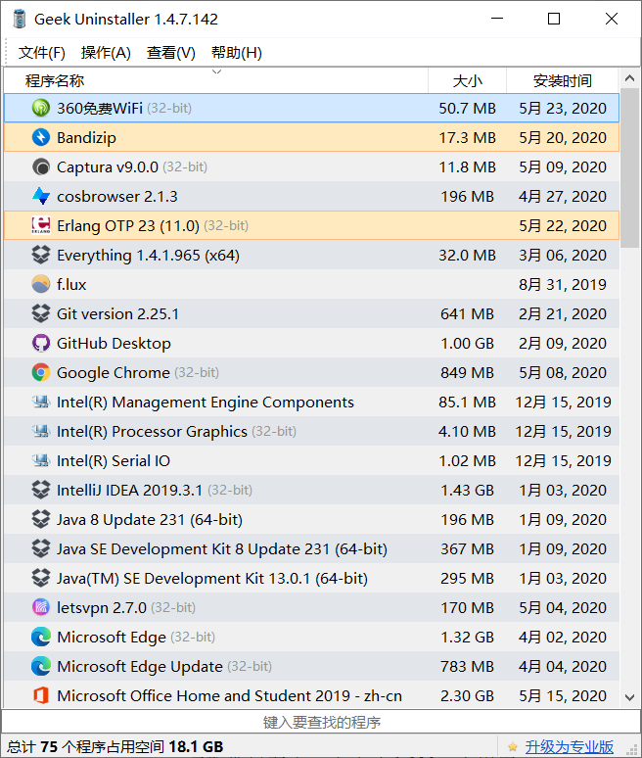Select Microsoft Office Home and Student 2019 name
The width and height of the screenshot is (642, 758).
[229, 695]
